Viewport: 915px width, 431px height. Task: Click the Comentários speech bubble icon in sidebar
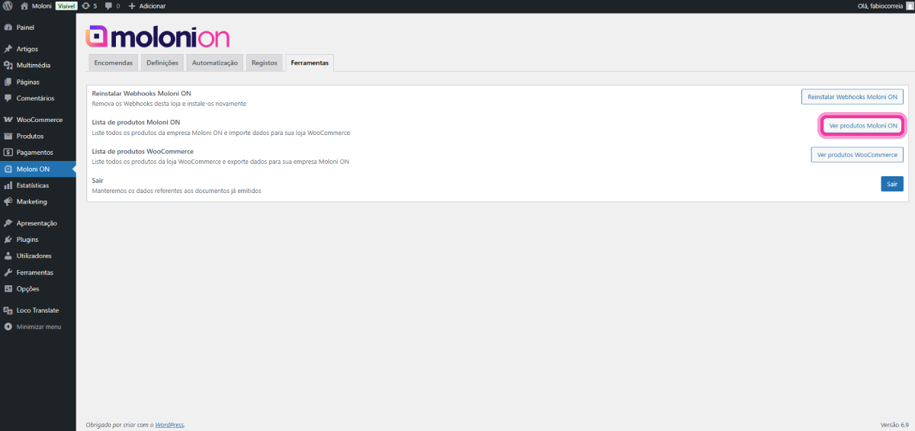(x=8, y=98)
